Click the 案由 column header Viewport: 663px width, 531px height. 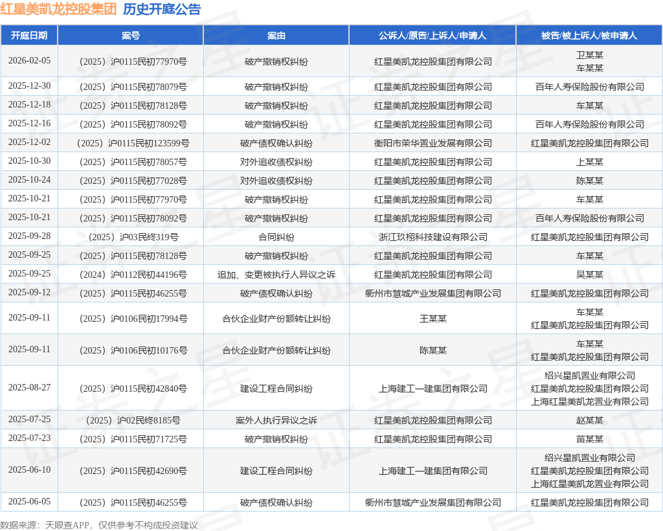tap(276, 36)
